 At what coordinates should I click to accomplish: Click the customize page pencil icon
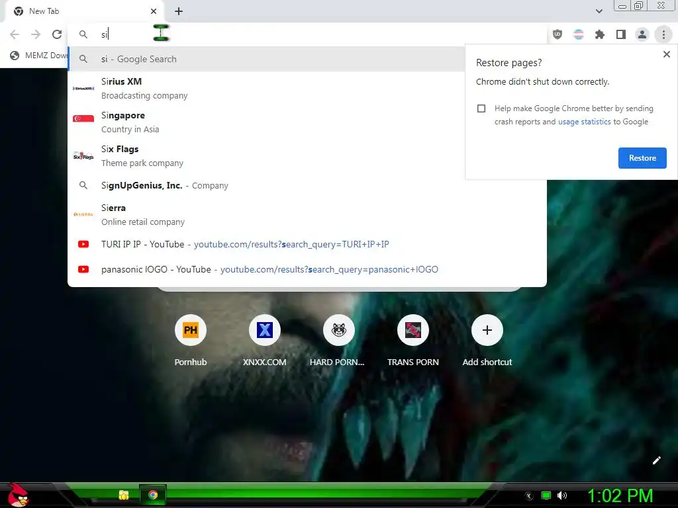[x=656, y=460]
